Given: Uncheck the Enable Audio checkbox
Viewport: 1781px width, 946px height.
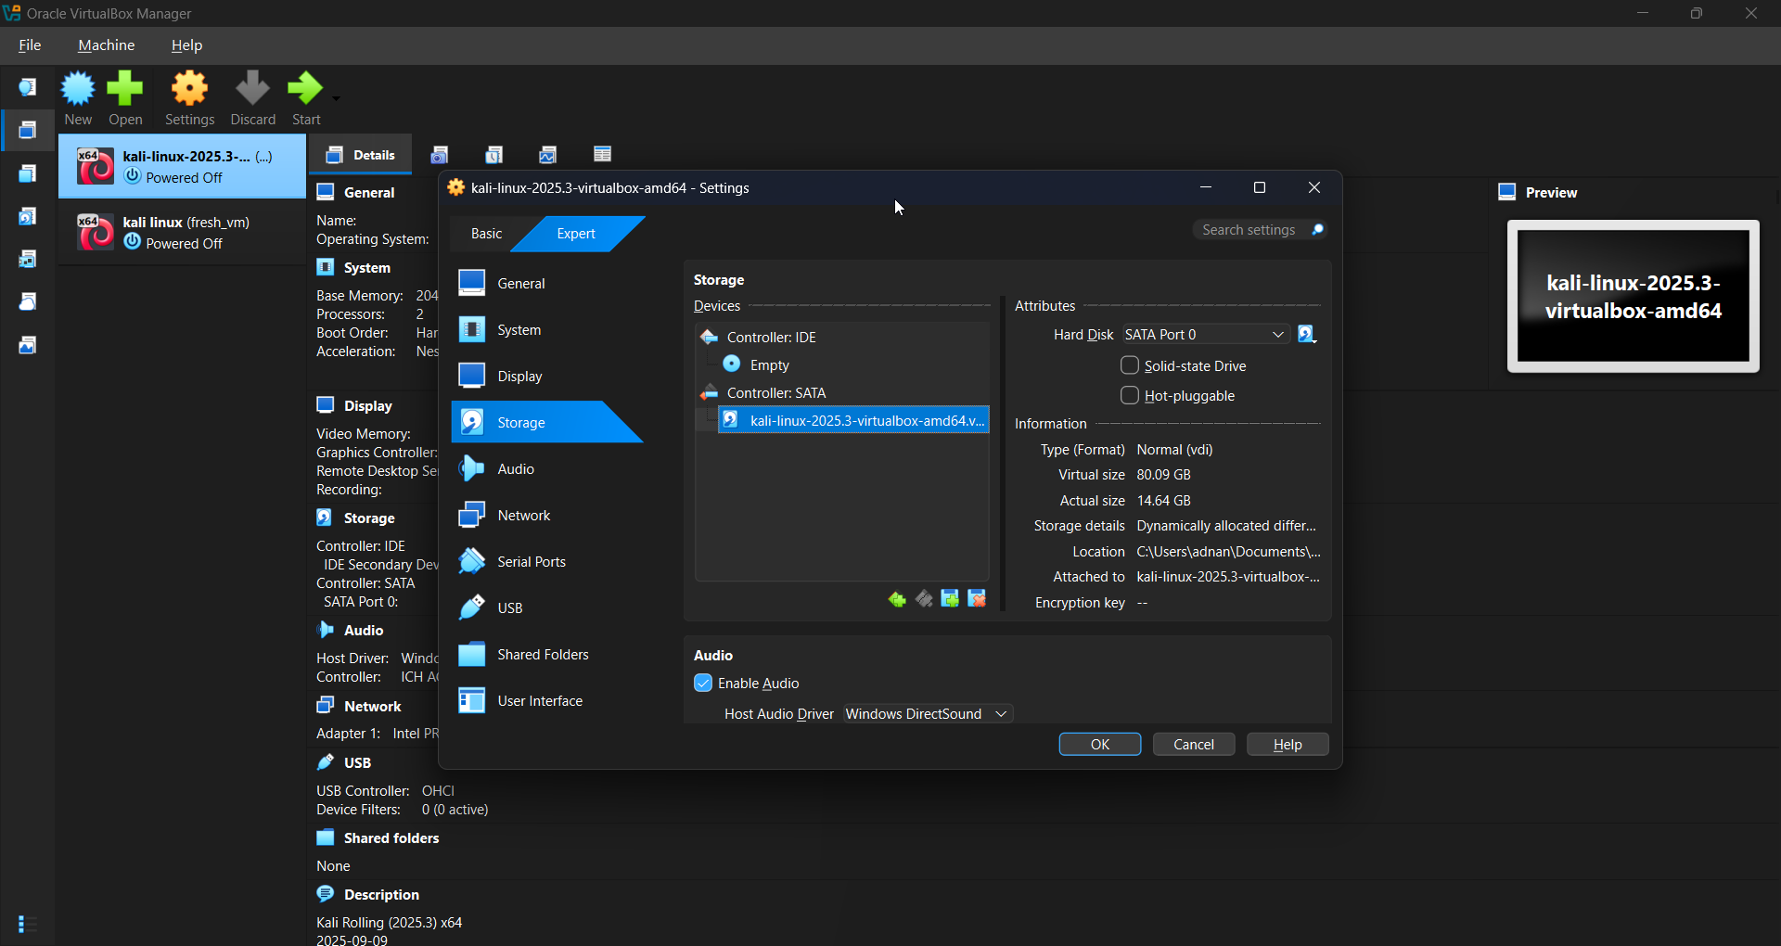Looking at the screenshot, I should (703, 684).
